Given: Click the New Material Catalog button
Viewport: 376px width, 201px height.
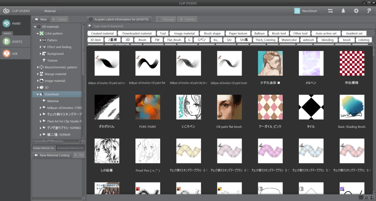Looking at the screenshot, I should click(52, 155).
